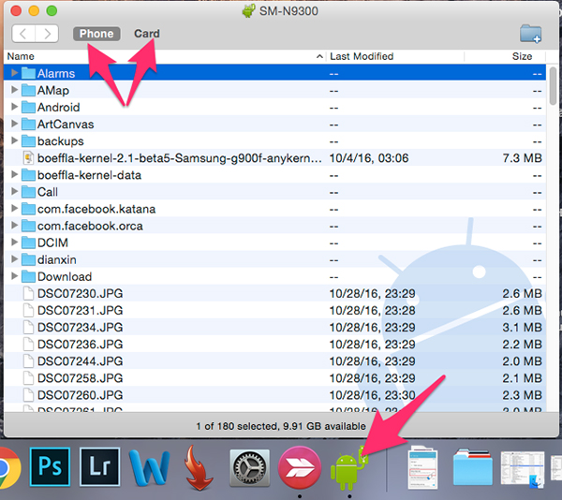
Task: Click the DSC07230.JPG file icon
Action: [28, 293]
